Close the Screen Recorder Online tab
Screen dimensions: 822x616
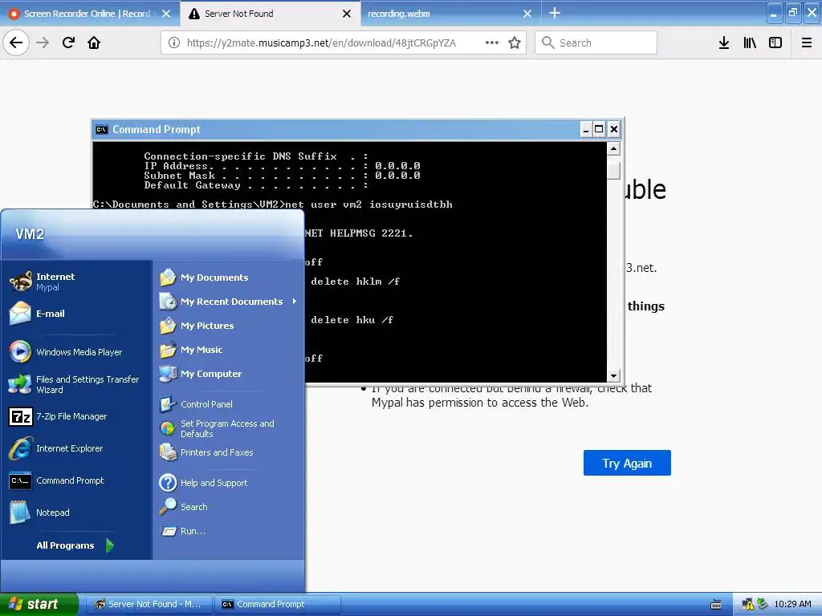[166, 14]
